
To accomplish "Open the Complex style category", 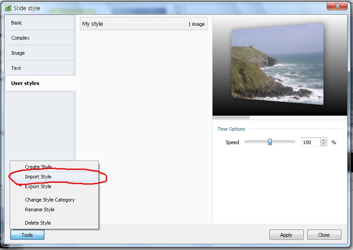I will (40, 38).
